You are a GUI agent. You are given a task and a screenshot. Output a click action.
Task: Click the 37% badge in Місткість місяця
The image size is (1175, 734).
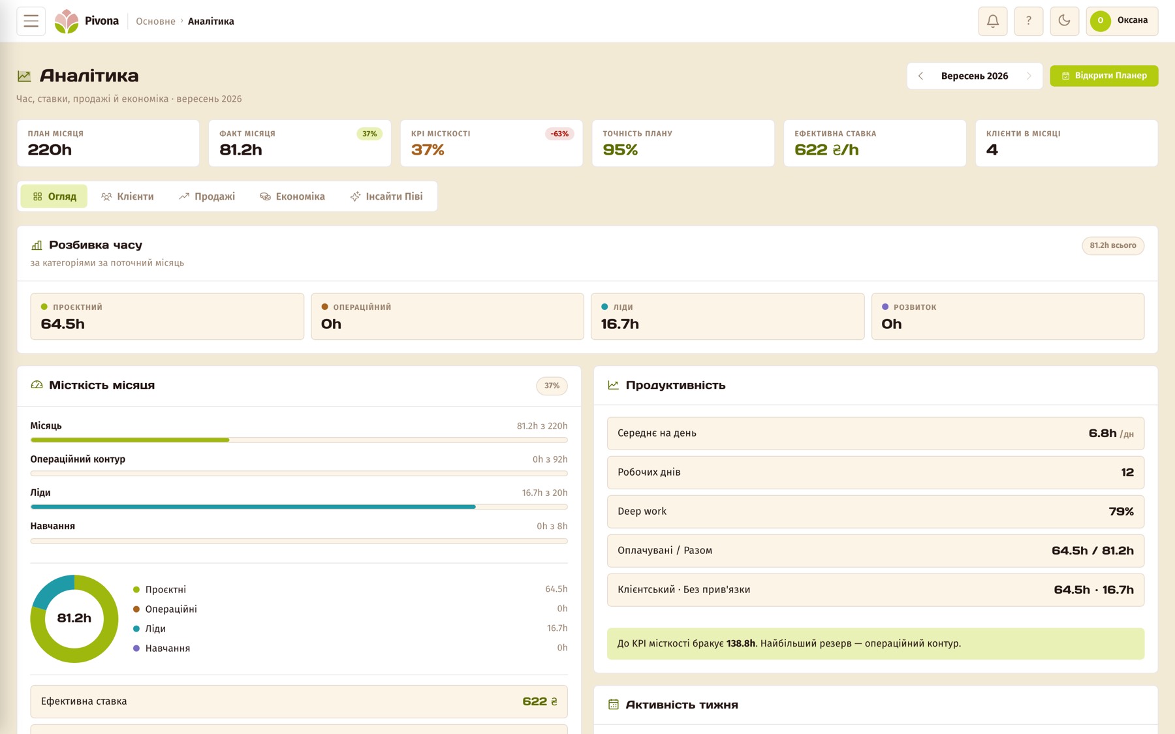click(552, 386)
